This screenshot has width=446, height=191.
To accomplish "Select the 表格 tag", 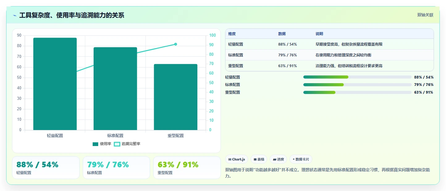I will point(259,159).
